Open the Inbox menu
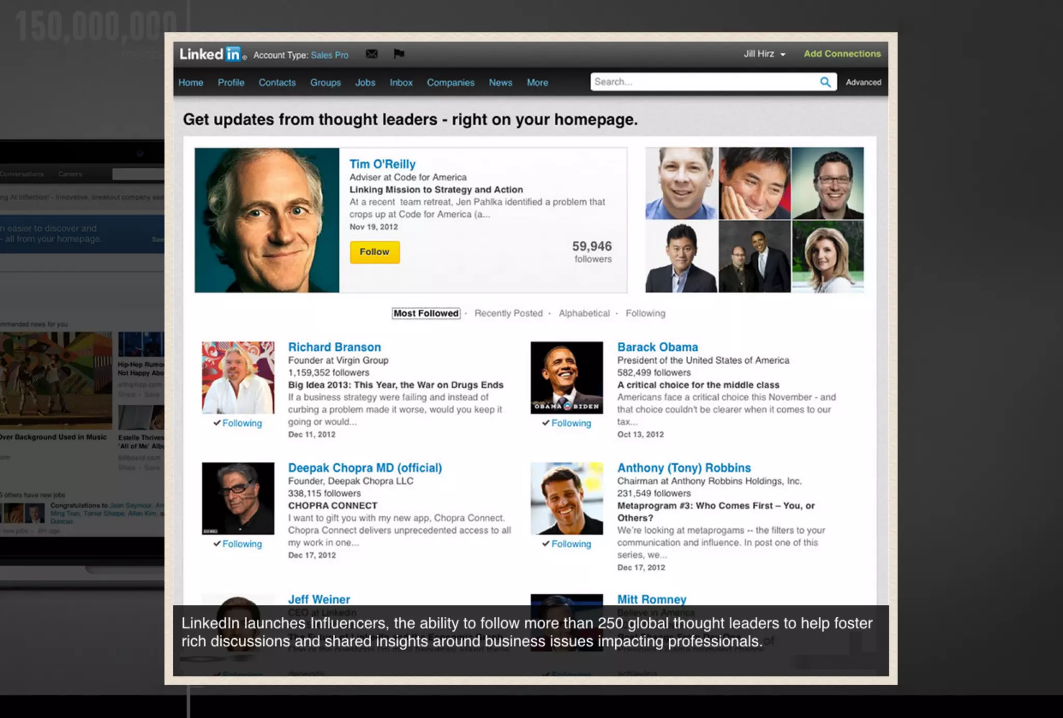The height and width of the screenshot is (718, 1063). pos(401,82)
